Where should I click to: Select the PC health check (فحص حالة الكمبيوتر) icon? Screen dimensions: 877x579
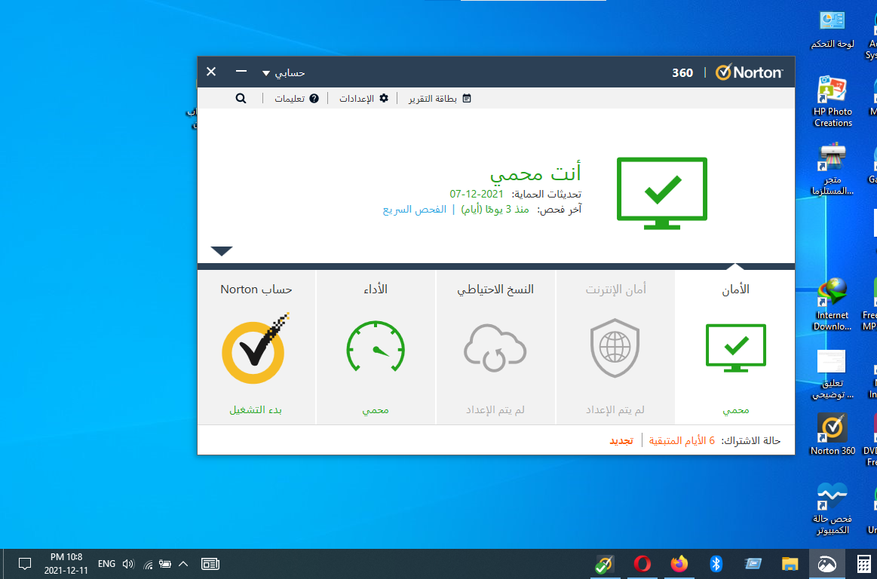(833, 509)
